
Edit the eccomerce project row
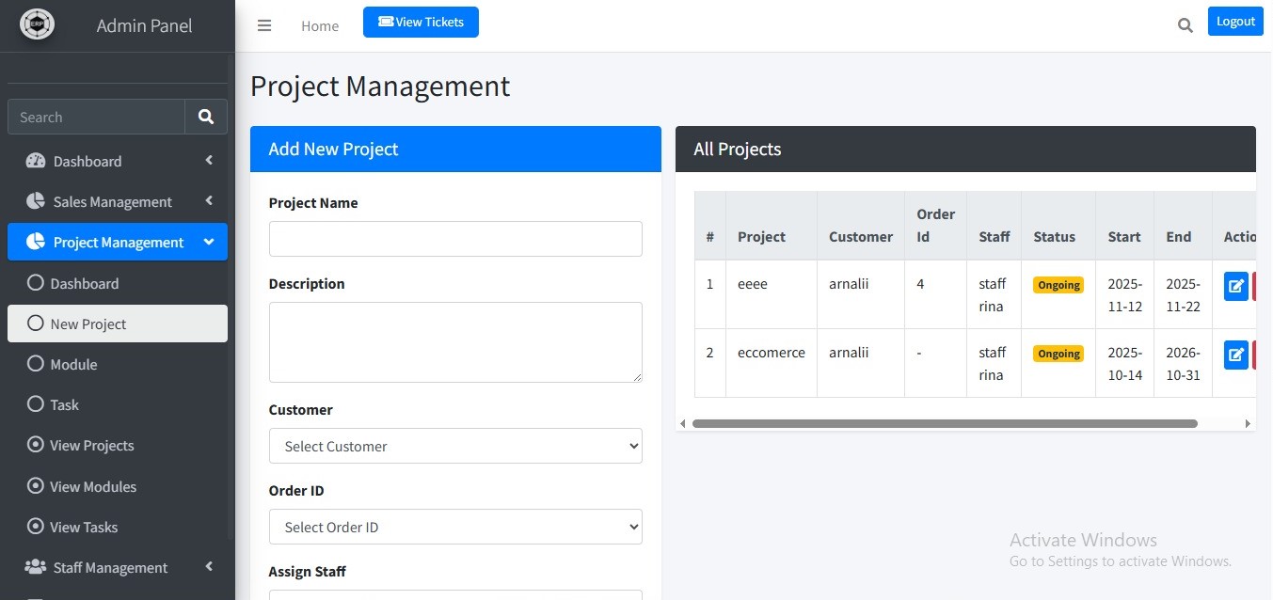coord(1235,354)
